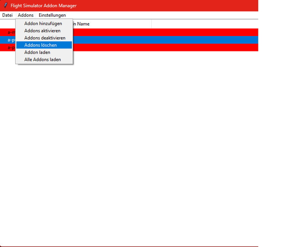Click the red title bar of the window
Viewport: 305px width, 247px height.
tap(172, 5)
